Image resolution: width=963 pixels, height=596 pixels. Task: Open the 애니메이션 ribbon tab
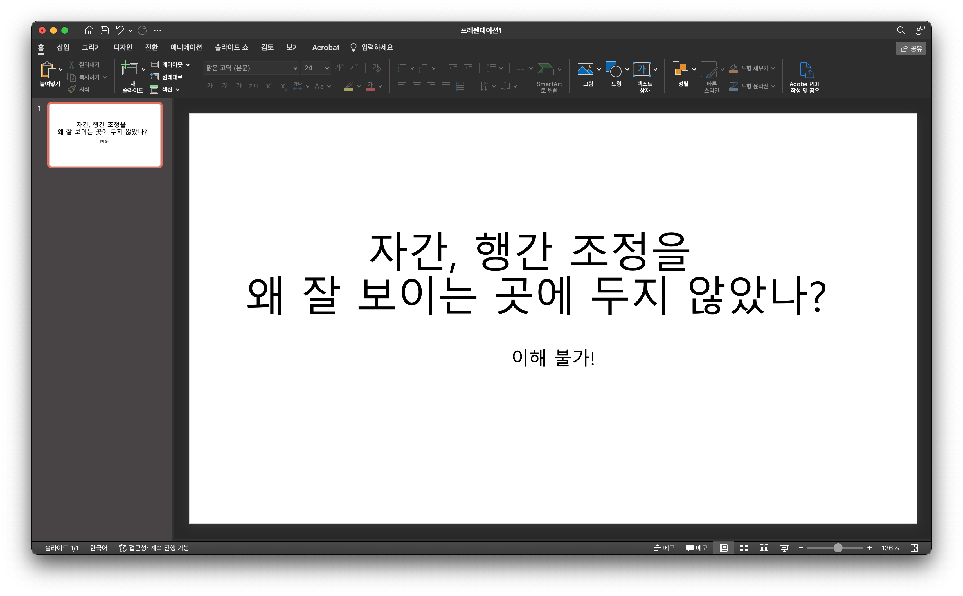point(186,47)
